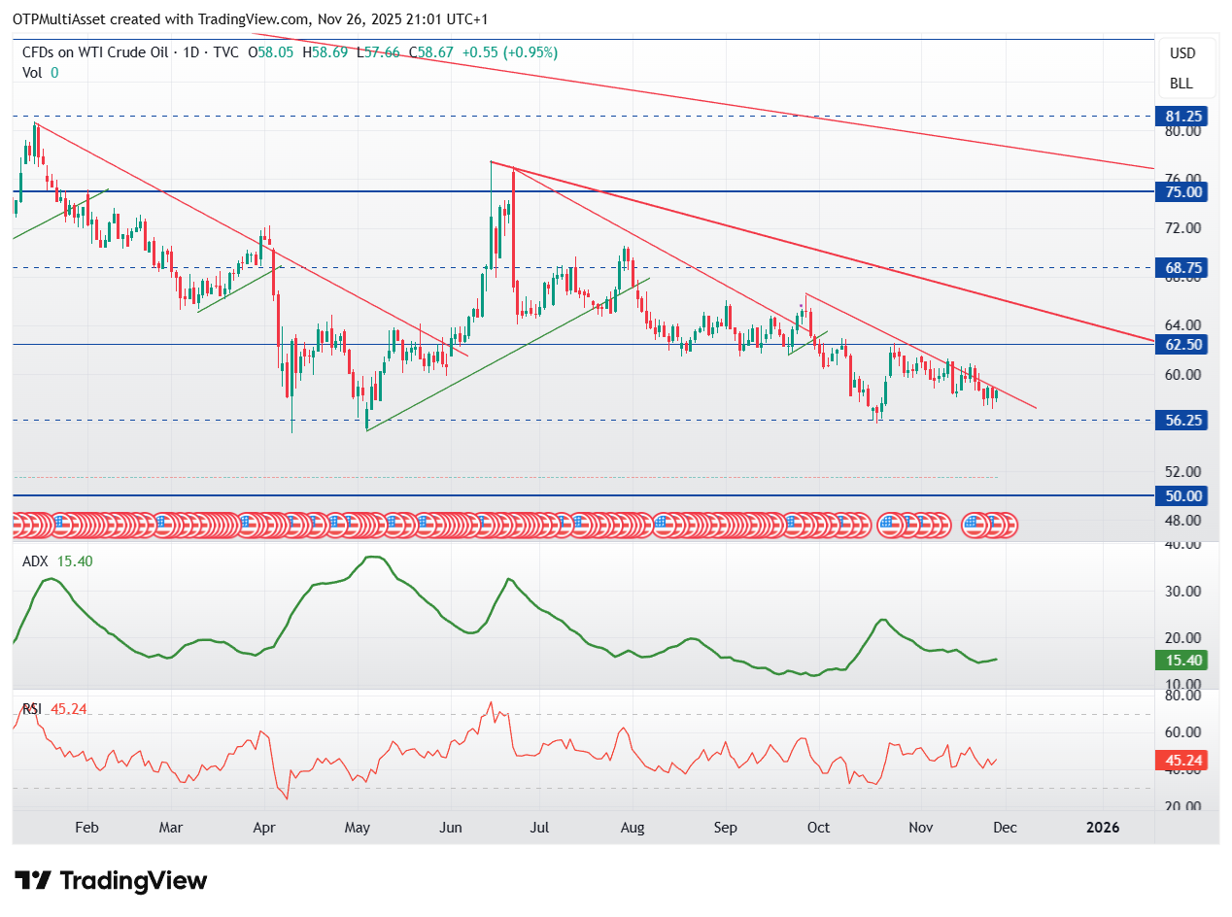1232x917 pixels.
Task: Click the 50.00 price level tag
Action: click(x=1181, y=495)
